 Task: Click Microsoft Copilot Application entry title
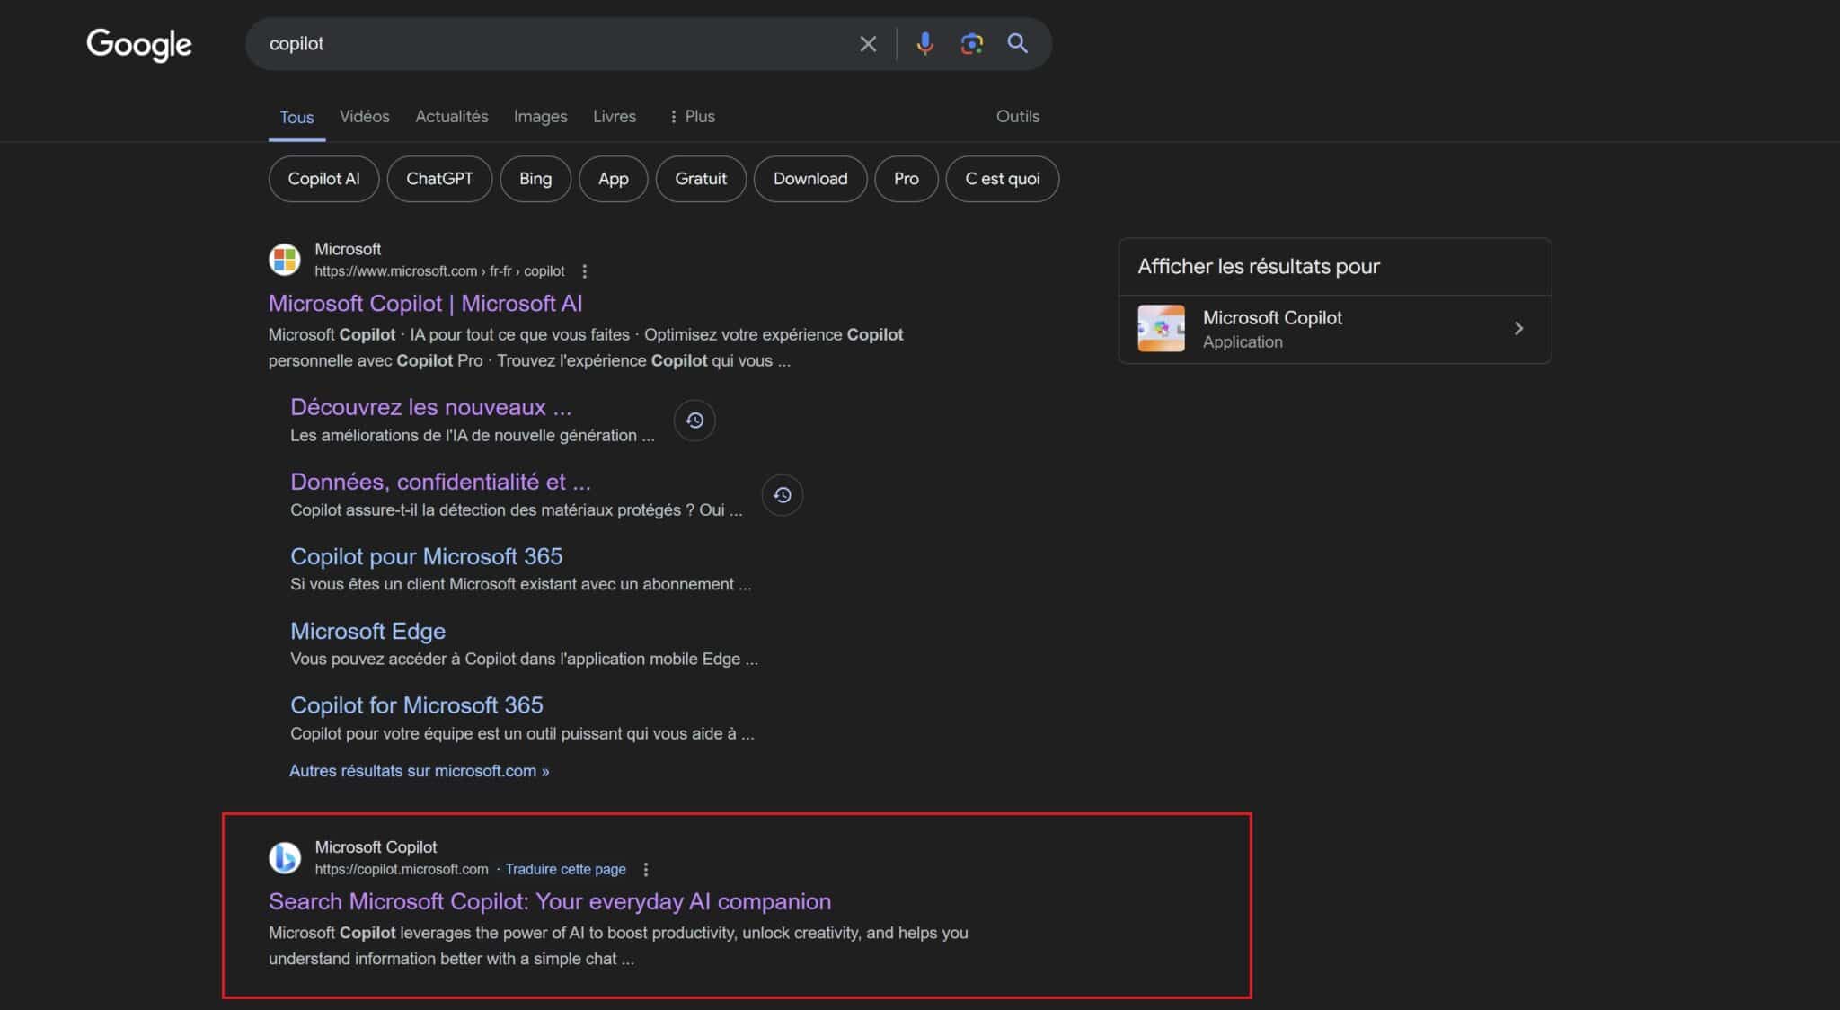point(1272,318)
